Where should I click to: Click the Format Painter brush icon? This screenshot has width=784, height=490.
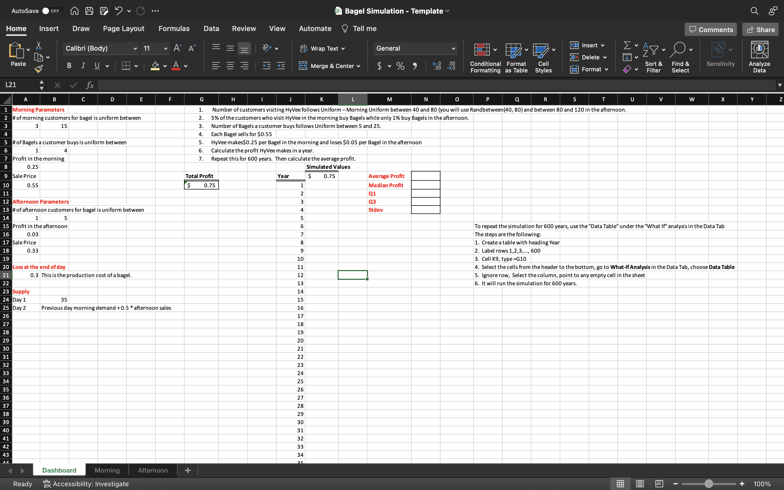click(x=39, y=69)
